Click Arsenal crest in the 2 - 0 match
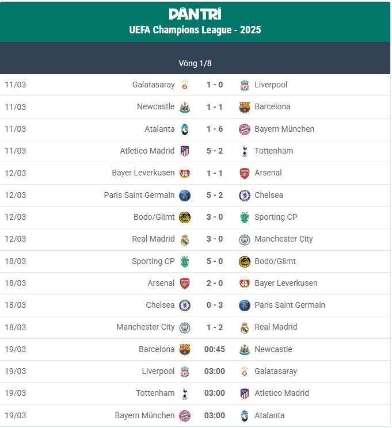The height and width of the screenshot is (428, 392). [x=185, y=284]
